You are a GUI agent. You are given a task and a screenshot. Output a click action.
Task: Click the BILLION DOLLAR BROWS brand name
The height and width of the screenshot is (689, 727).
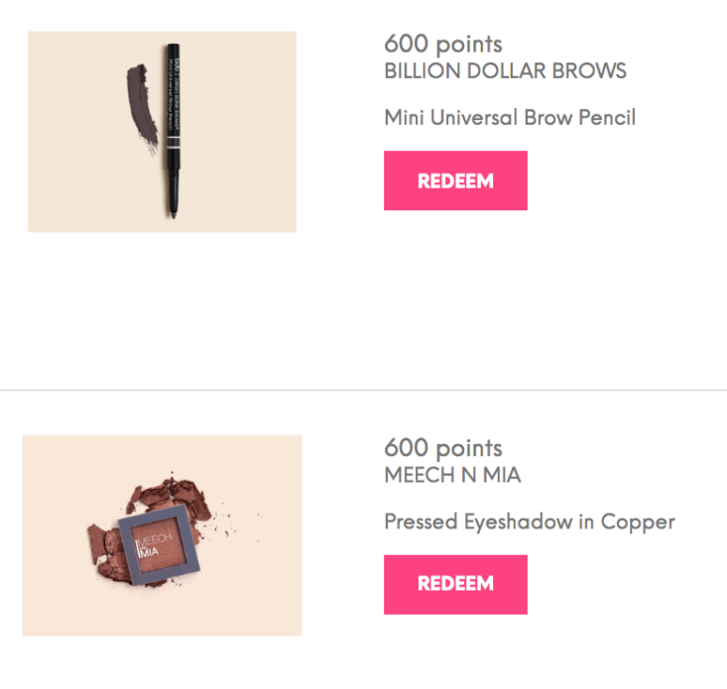click(505, 71)
